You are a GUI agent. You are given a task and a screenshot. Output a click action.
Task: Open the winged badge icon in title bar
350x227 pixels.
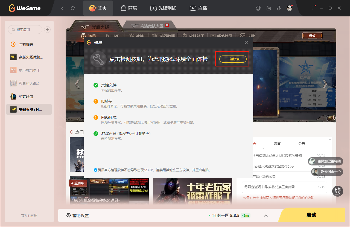[x=258, y=8]
